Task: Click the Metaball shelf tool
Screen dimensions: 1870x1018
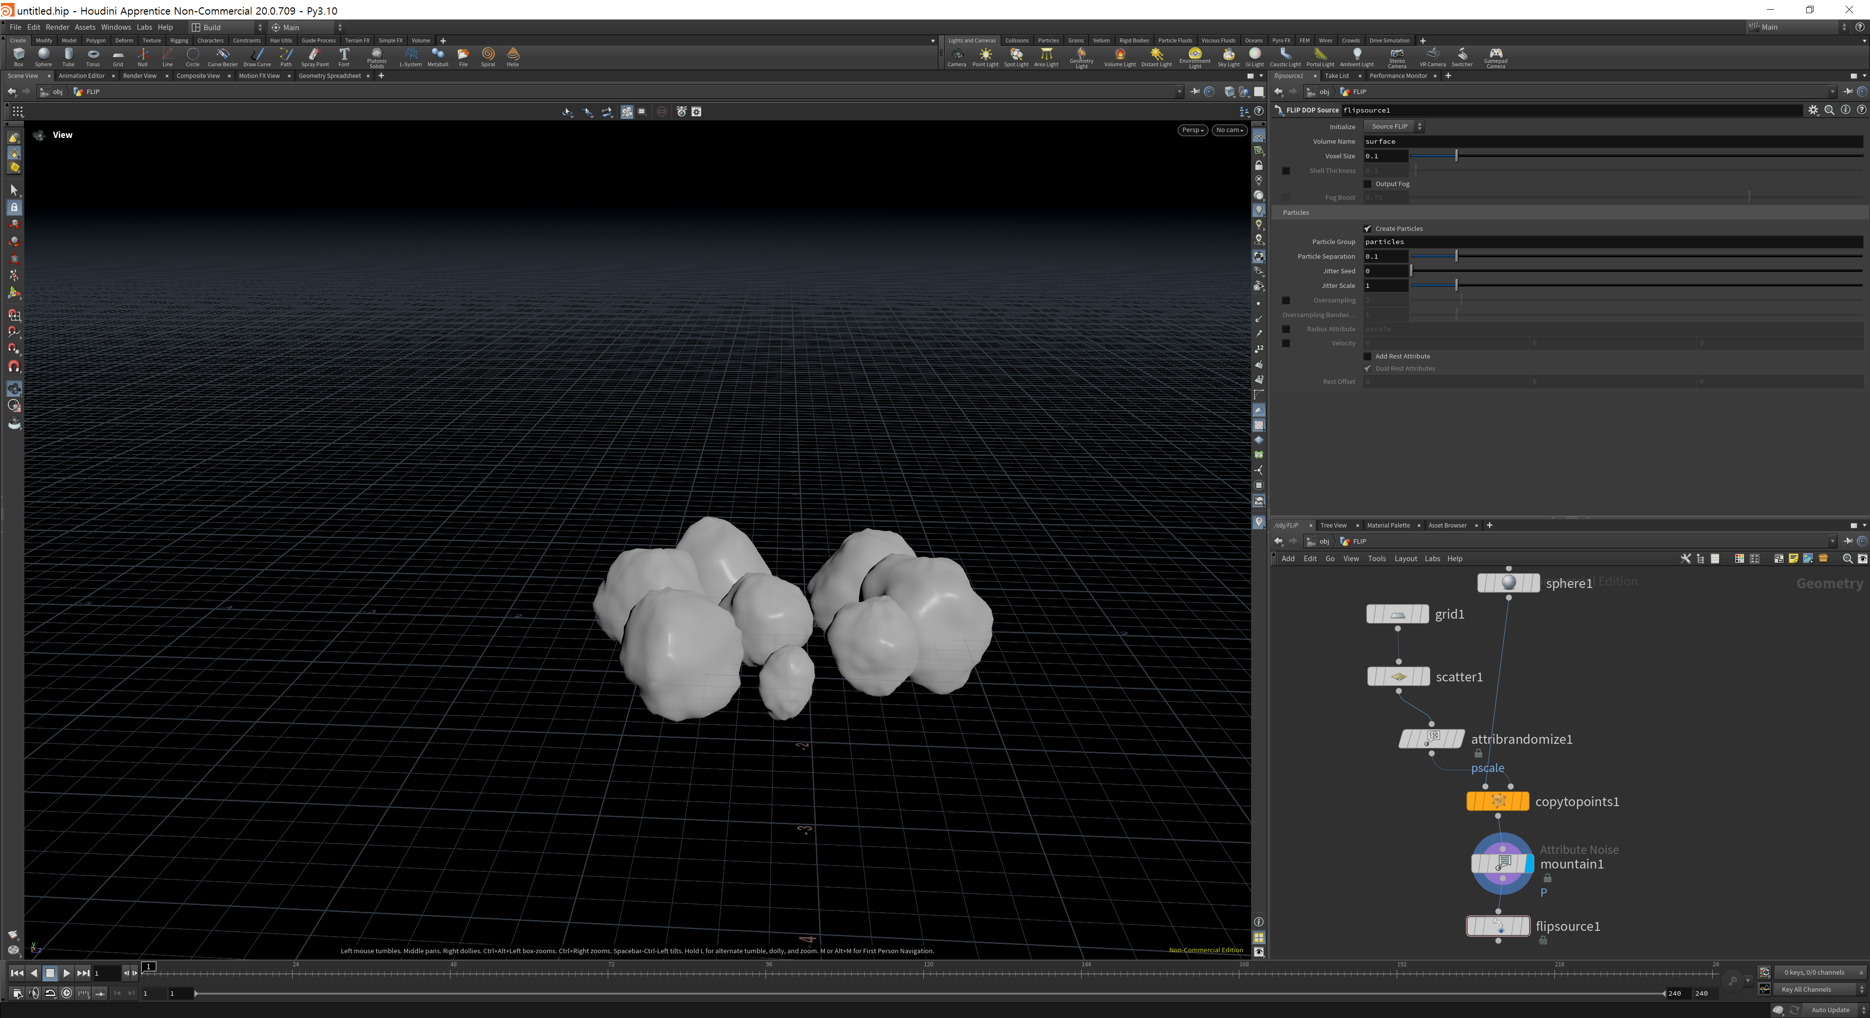Action: pyautogui.click(x=438, y=56)
